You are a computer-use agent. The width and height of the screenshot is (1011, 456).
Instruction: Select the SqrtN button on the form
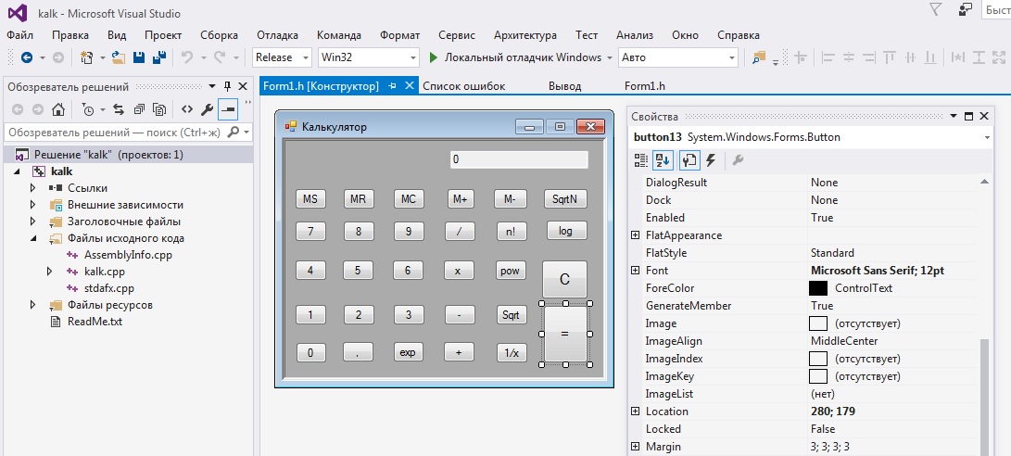click(565, 199)
